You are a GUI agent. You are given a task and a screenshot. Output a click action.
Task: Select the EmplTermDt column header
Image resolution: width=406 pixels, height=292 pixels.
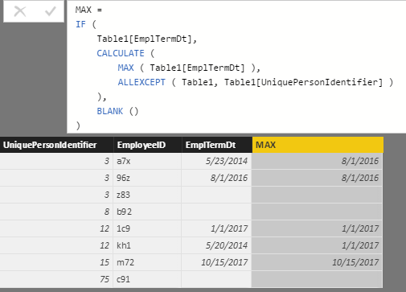[x=217, y=145]
